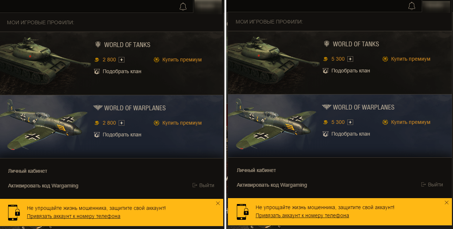Viewport: 453px width, 229px height.
Task: Click plus beside 2 800 under World of Warplanes
Action: [x=122, y=123]
